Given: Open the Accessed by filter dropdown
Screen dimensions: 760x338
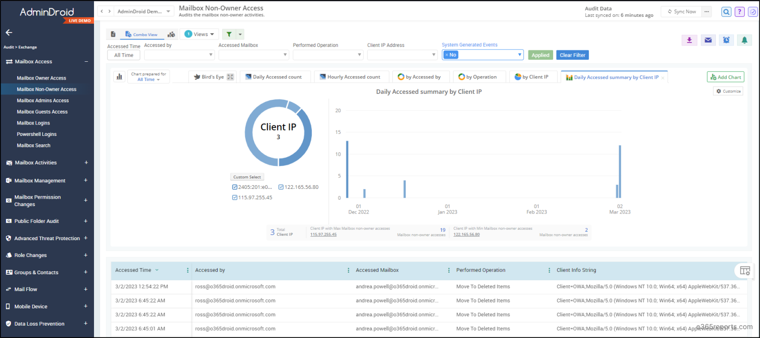Looking at the screenshot, I should 179,55.
